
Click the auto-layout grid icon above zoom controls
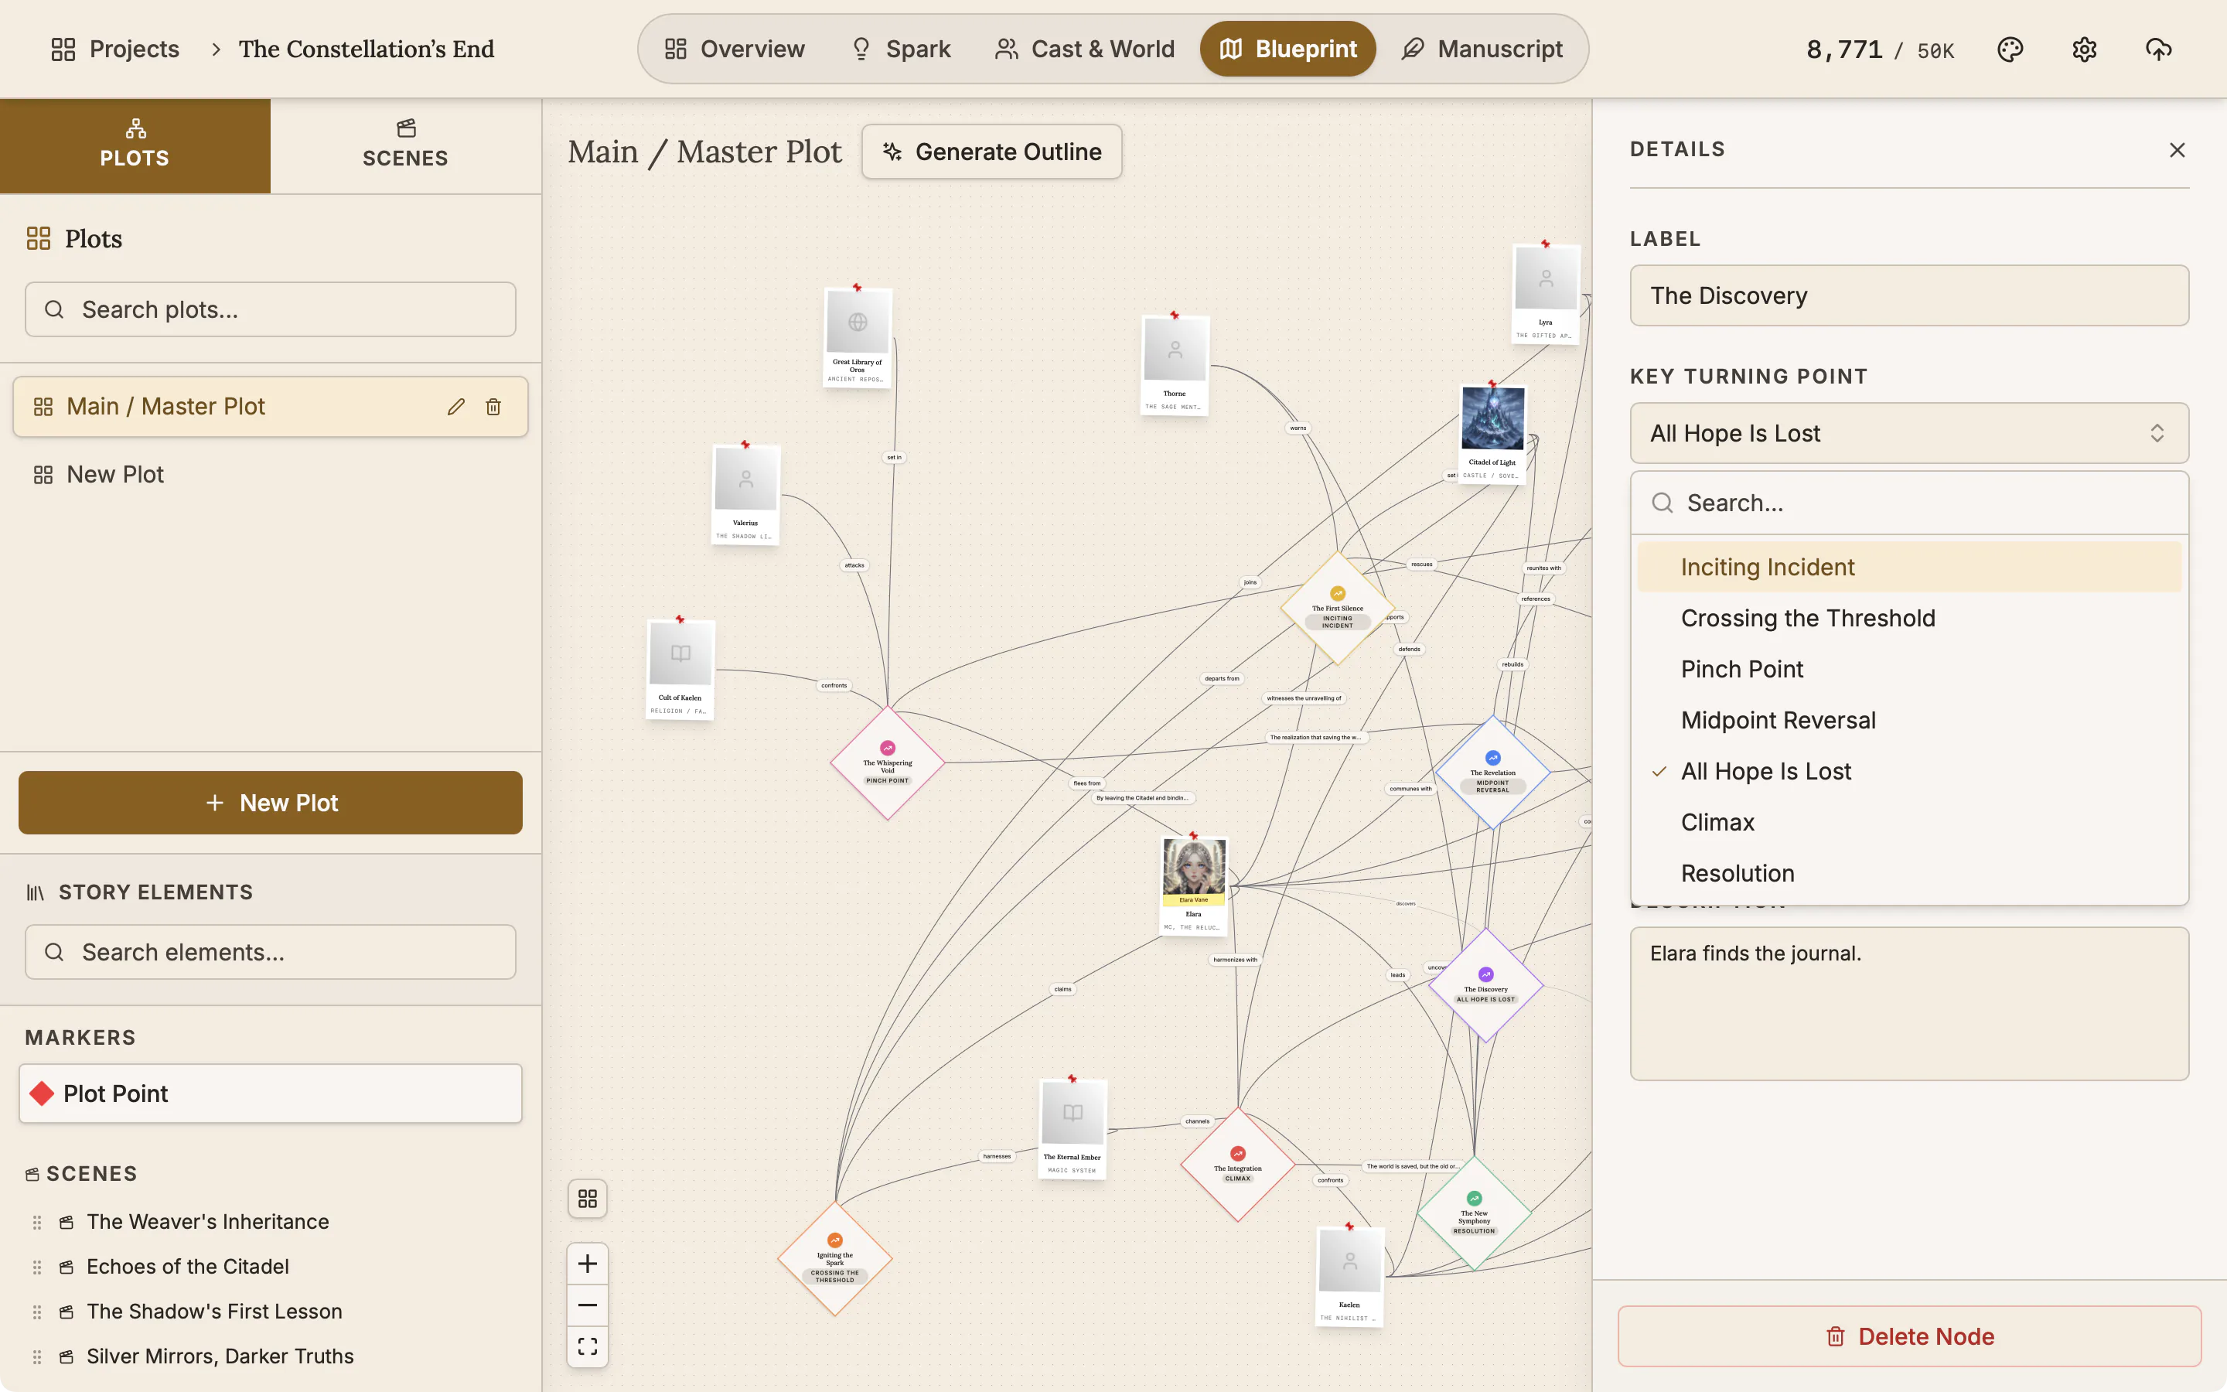[x=587, y=1199]
